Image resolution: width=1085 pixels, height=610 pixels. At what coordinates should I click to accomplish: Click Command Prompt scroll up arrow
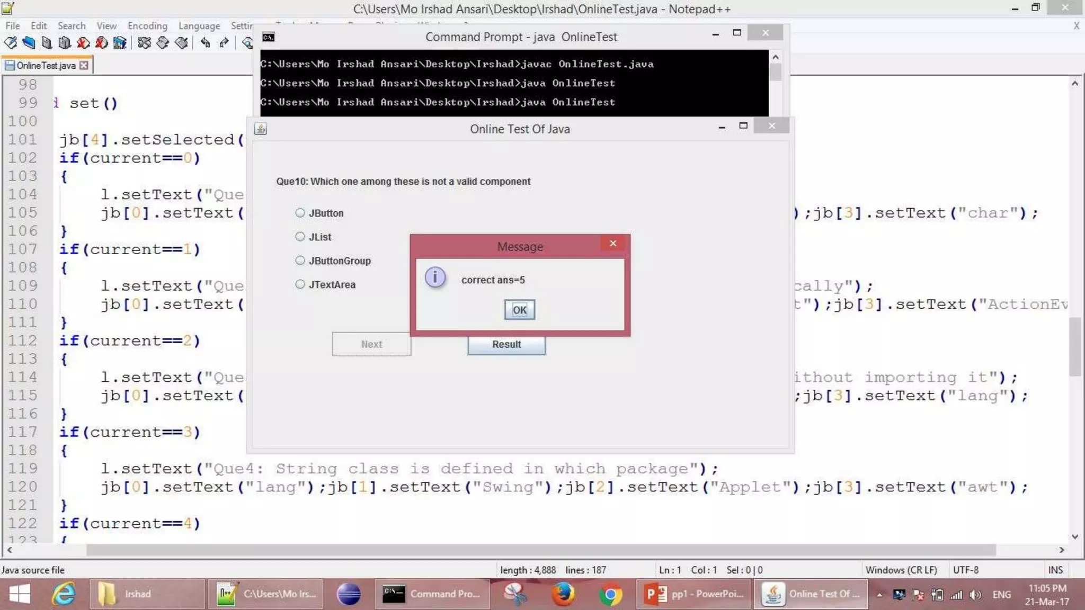(x=776, y=57)
